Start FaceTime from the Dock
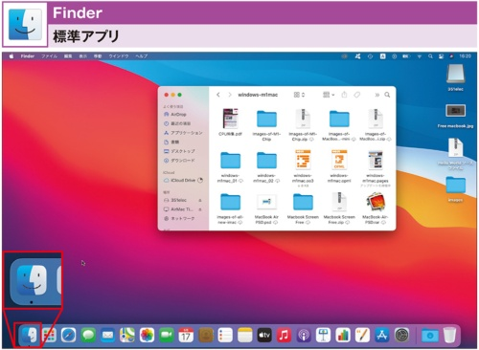 167,335
